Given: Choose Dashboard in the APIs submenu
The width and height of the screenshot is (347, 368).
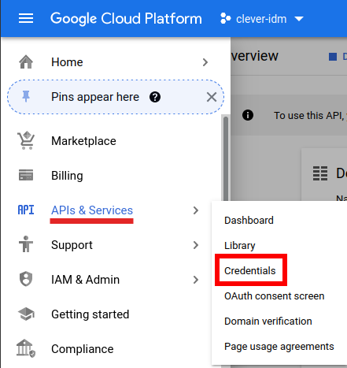Looking at the screenshot, I should pos(249,220).
